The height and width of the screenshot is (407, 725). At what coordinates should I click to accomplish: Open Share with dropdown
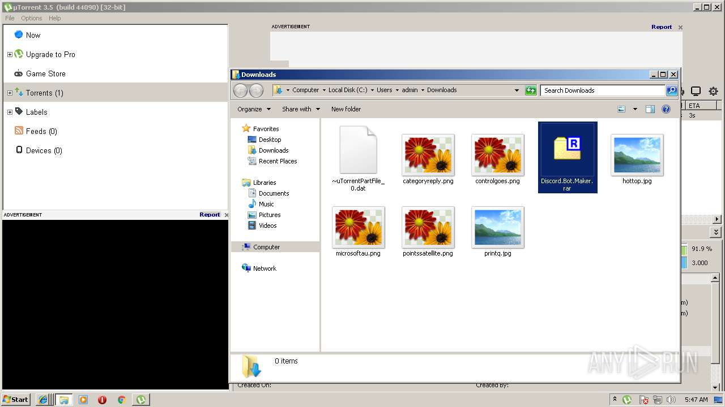pos(301,109)
